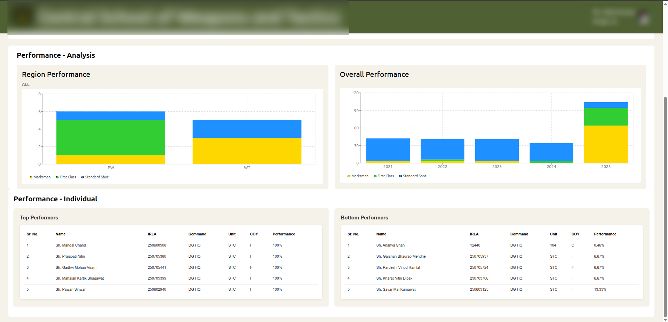Screen dimensions: 668x322
Task: Select yellow Marksman segment of WT bar
Action: tap(247, 151)
